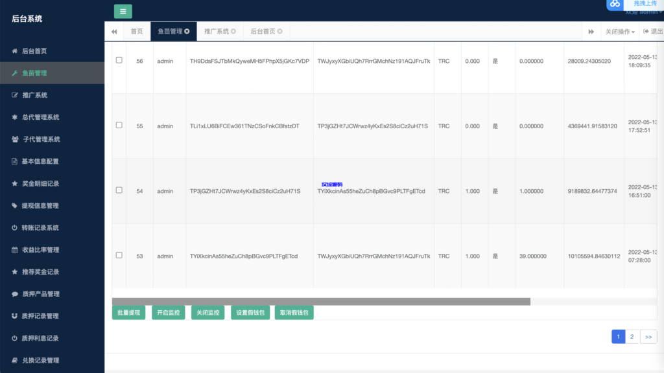Go to next page with >> button
Image resolution: width=664 pixels, height=373 pixels.
648,337
